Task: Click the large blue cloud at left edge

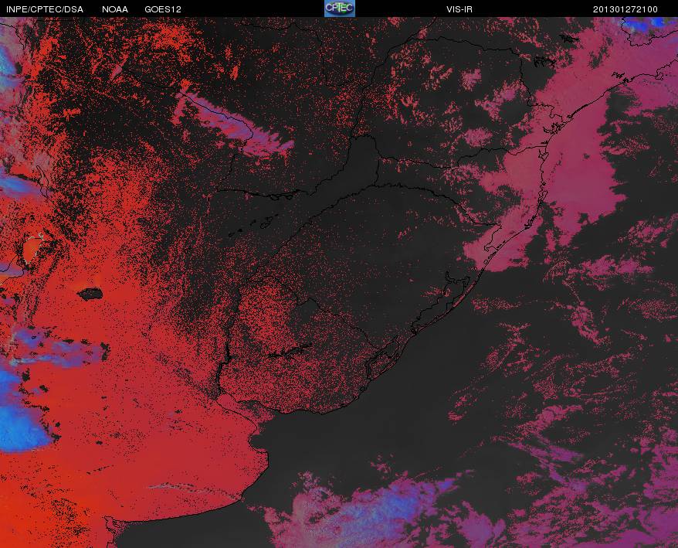Action: [x=19, y=411]
